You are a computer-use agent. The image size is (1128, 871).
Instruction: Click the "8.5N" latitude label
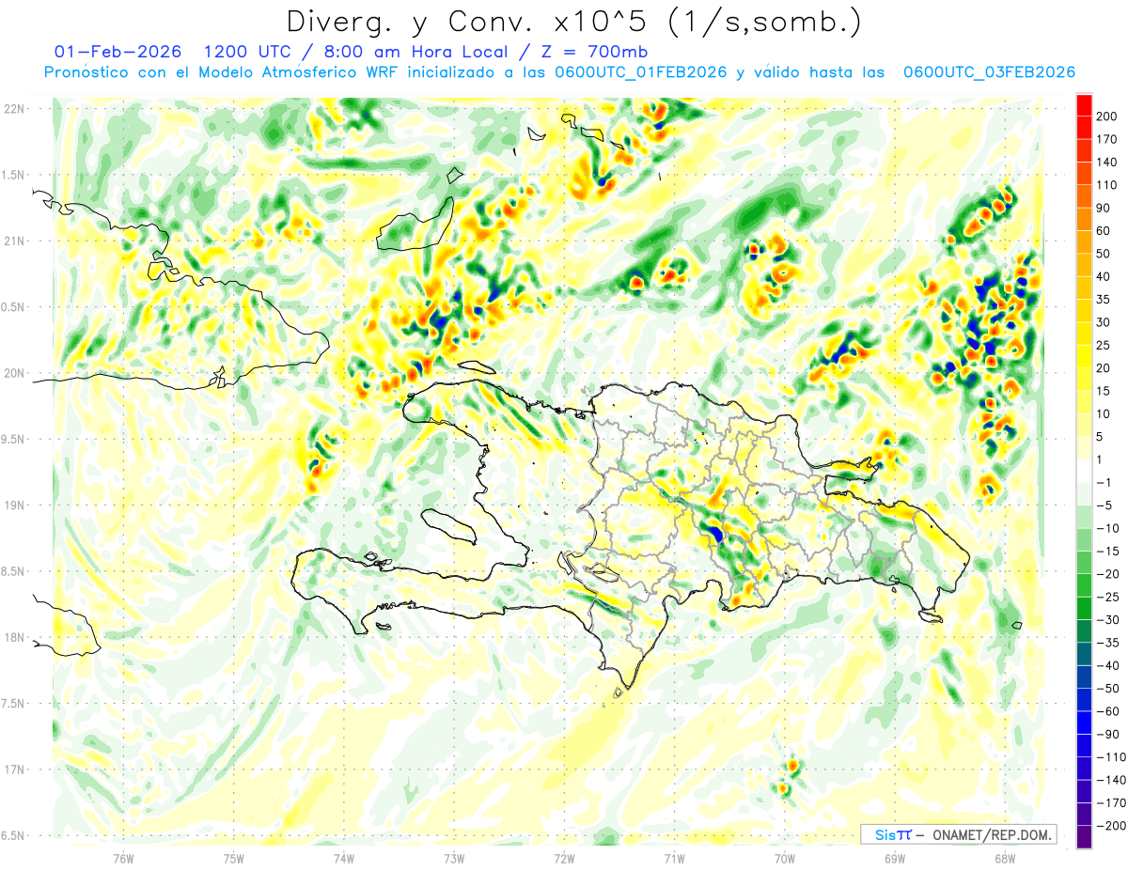[14, 571]
